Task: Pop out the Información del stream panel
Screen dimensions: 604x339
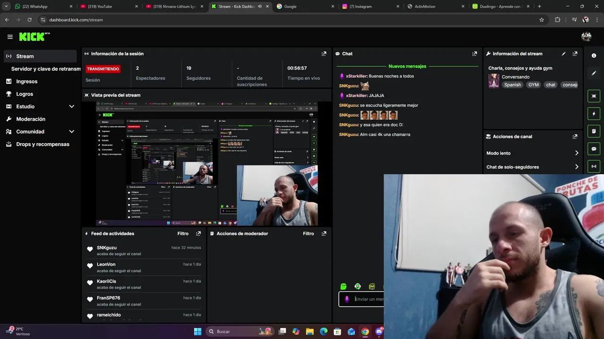Action: pos(575,54)
